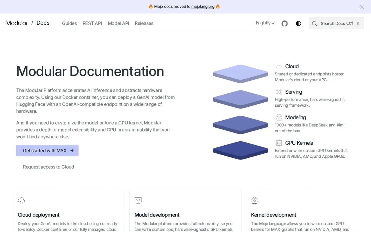Open the Model API nav item
The image size is (371, 232).
point(118,23)
